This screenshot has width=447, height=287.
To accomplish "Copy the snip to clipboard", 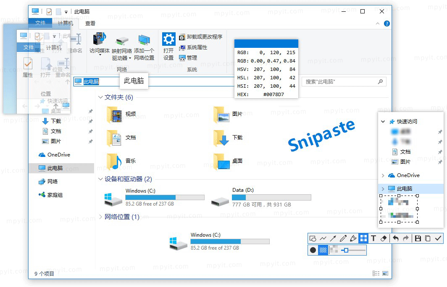I will [428, 239].
